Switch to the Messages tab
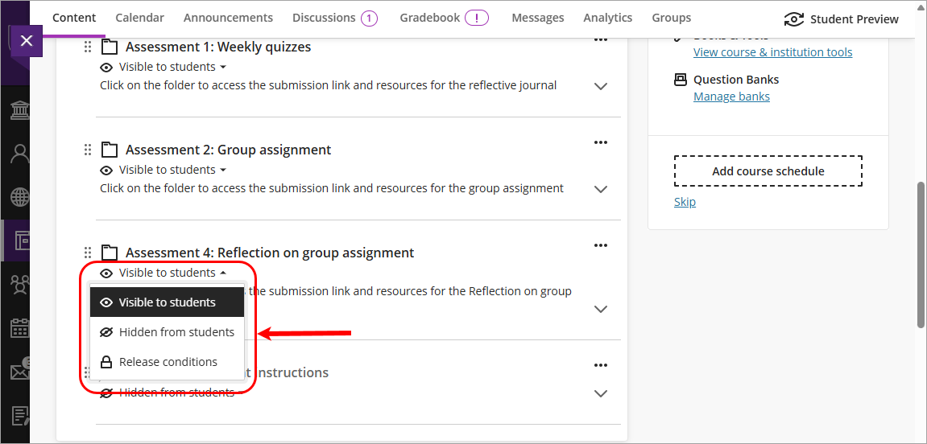Screen dimensions: 927x444 coord(537,18)
